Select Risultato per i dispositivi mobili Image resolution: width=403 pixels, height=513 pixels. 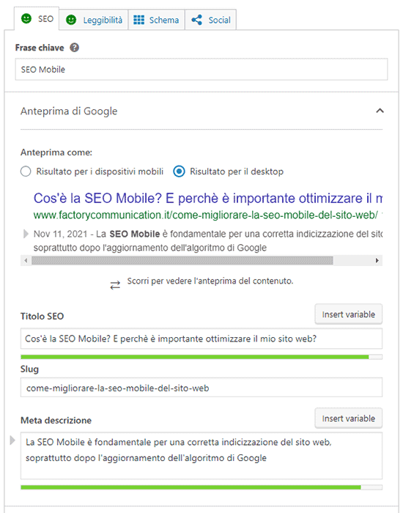[x=26, y=171]
